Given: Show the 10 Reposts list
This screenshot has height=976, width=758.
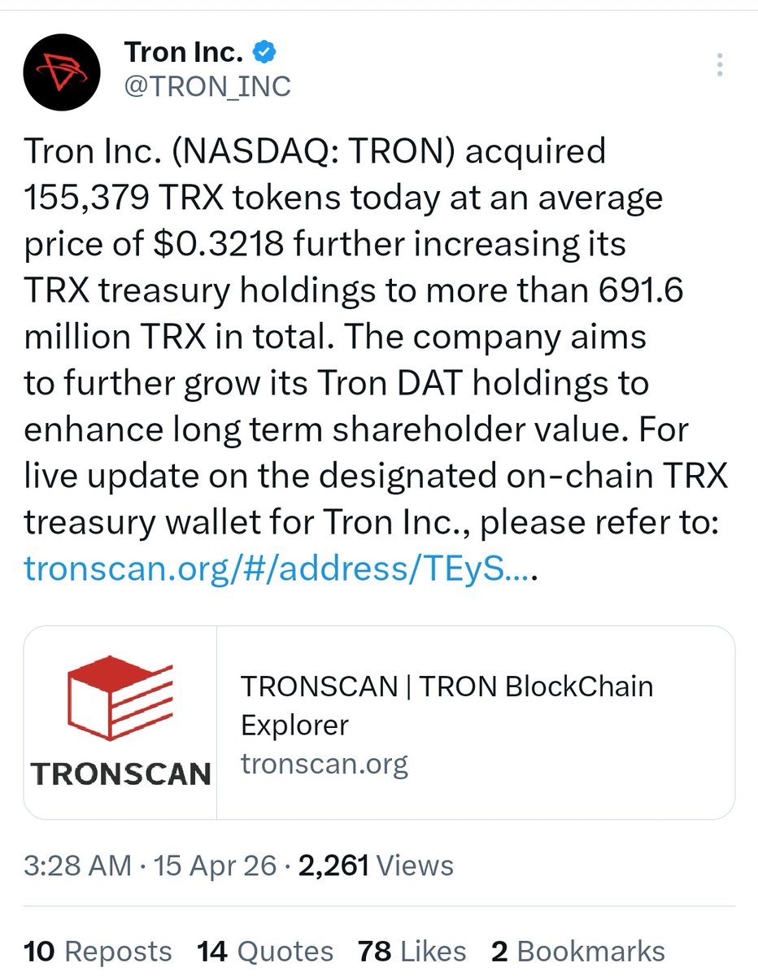Looking at the screenshot, I should 98,951.
